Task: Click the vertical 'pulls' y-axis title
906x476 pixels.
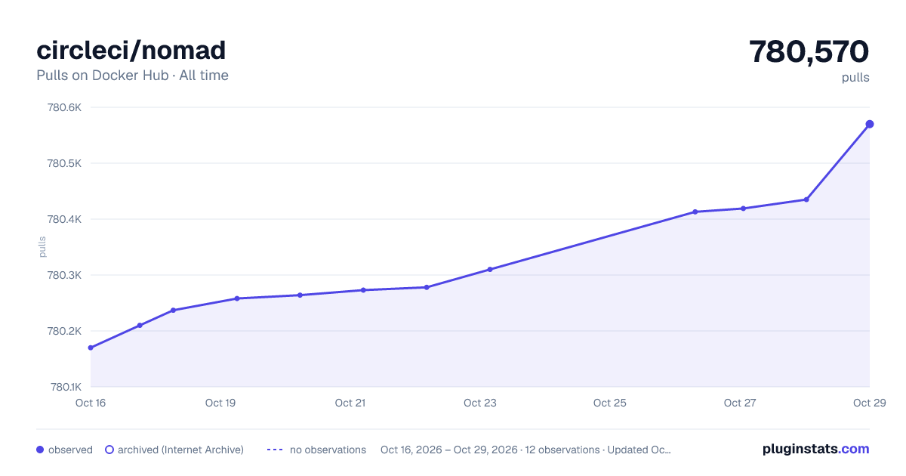Action: (x=42, y=247)
